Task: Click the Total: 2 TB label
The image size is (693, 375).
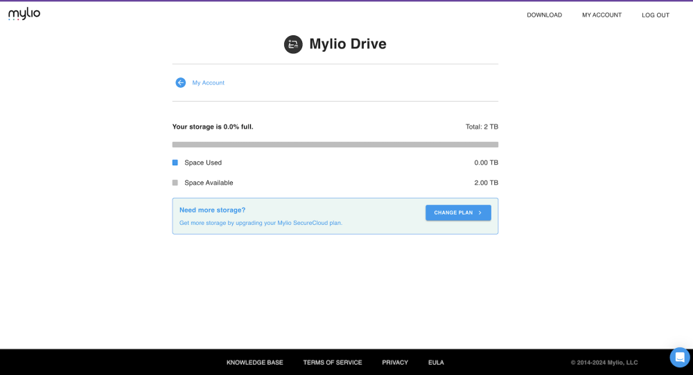Action: click(x=482, y=127)
